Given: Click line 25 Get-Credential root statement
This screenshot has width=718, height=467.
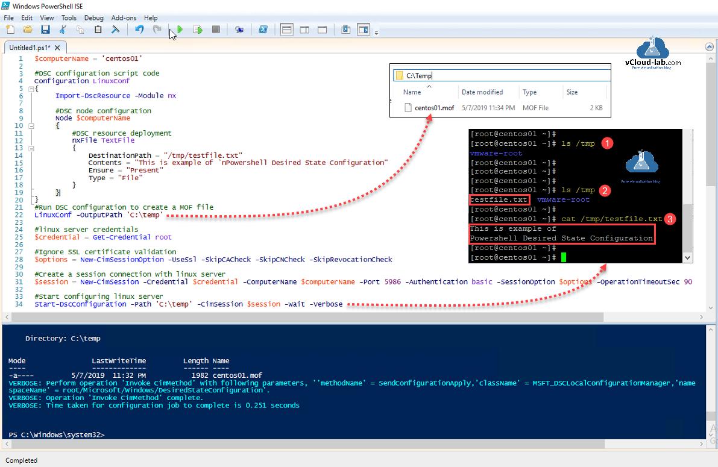Looking at the screenshot, I should (103, 237).
